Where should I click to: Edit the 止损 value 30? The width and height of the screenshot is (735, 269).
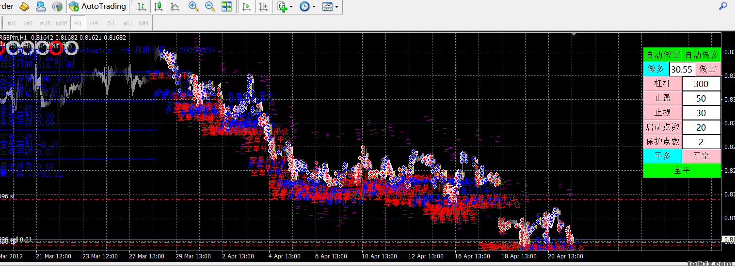(x=702, y=113)
